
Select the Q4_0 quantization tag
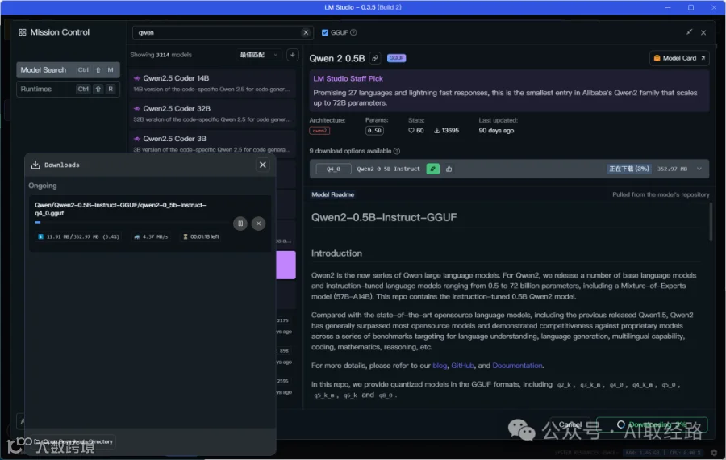click(x=333, y=169)
